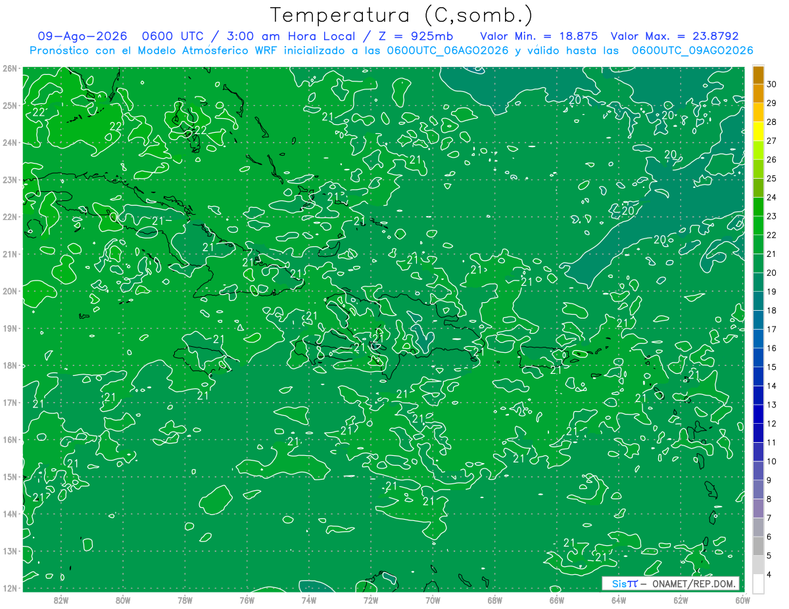Click the longitude axis label 74W
Screen dimensions: 789x609
(x=308, y=600)
